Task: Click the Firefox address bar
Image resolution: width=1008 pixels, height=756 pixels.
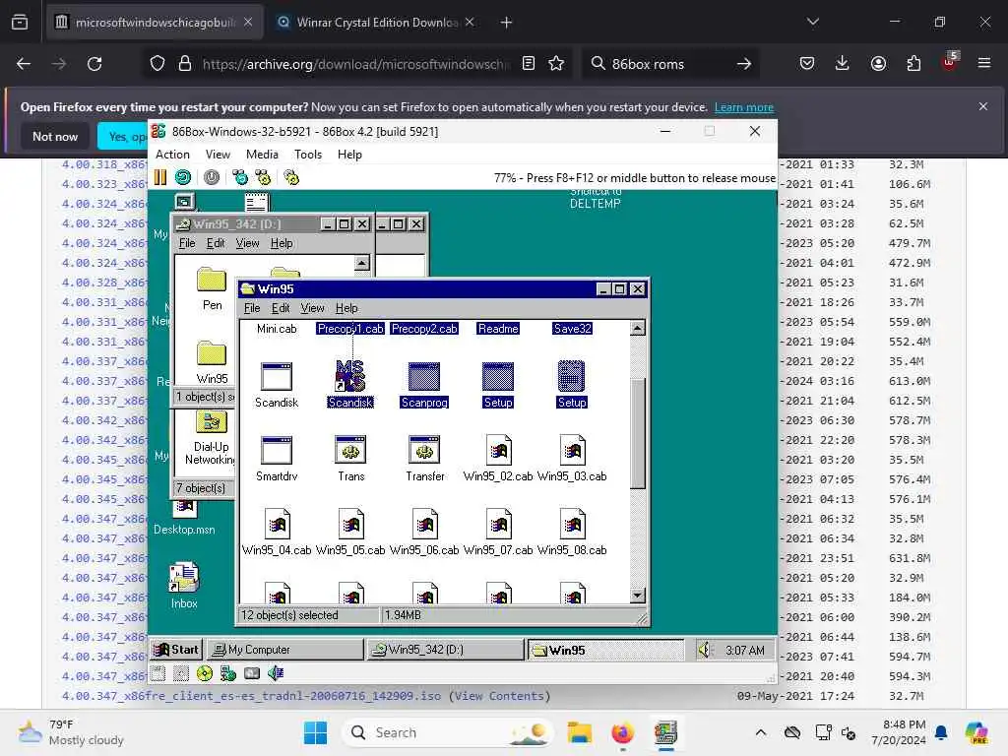Action: 354,64
